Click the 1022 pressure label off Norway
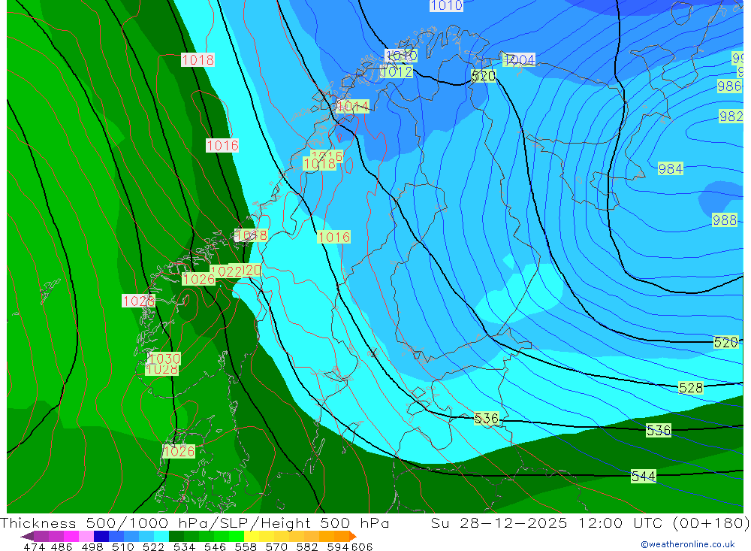Image resolution: width=751 pixels, height=551 pixels. point(226,272)
